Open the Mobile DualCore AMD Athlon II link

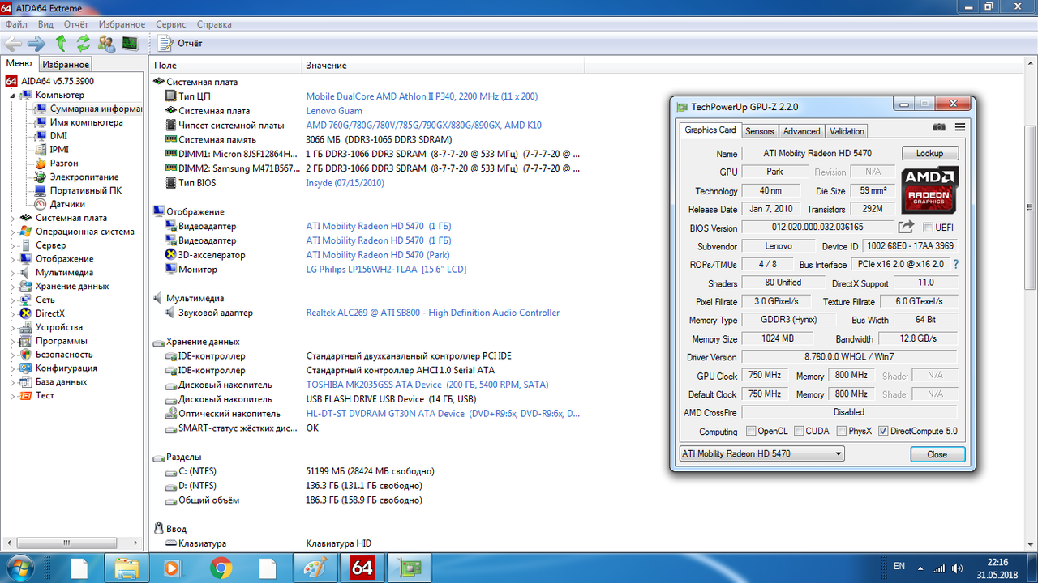tap(422, 96)
